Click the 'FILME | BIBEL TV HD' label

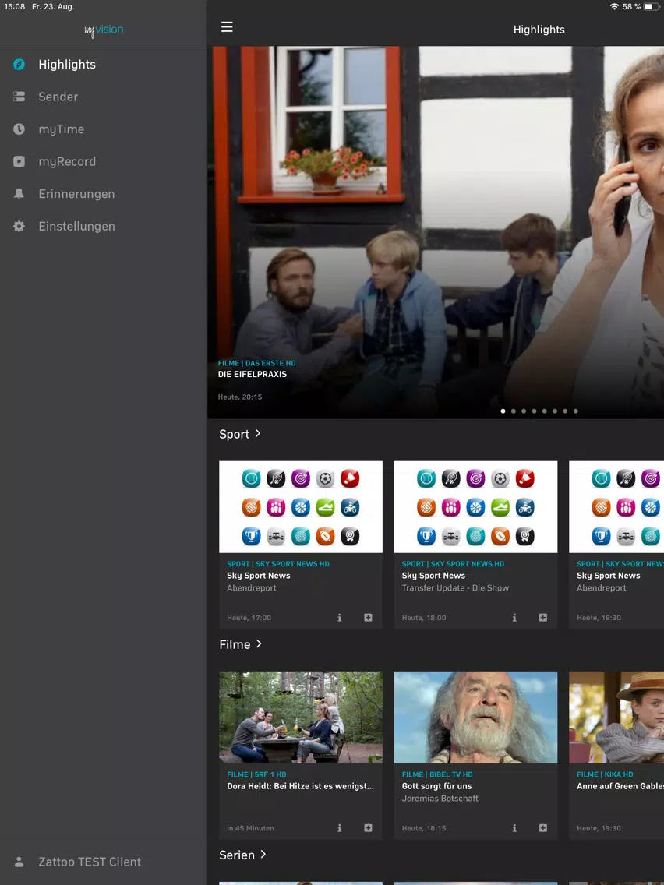[x=437, y=774]
